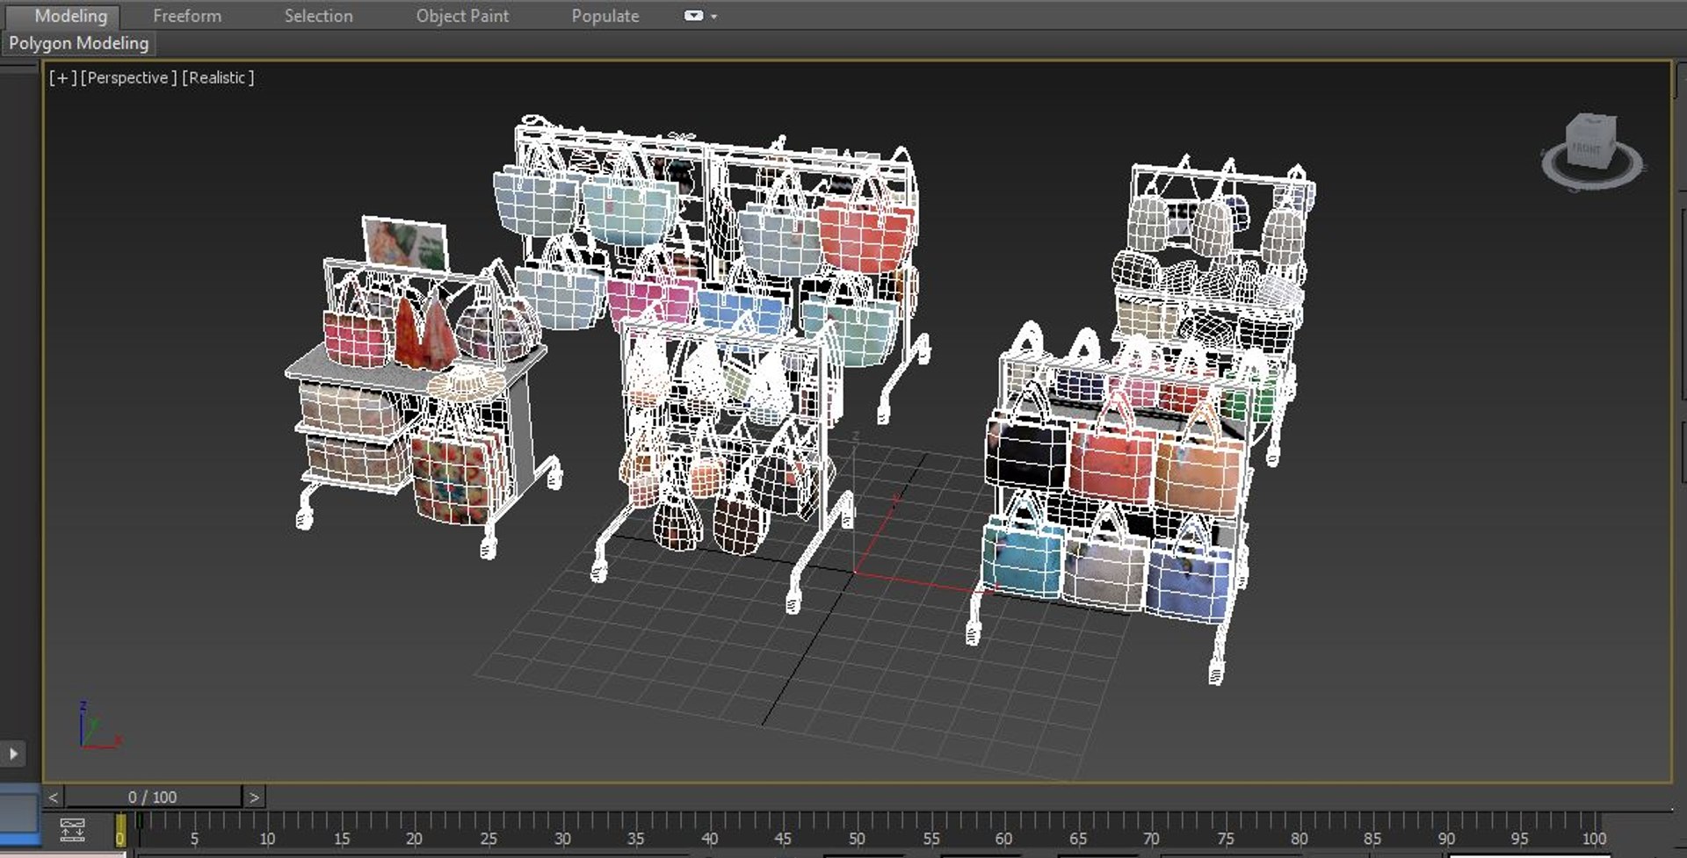Click the 0 / 100 time slider
Viewport: 1687px width, 858px height.
[153, 797]
